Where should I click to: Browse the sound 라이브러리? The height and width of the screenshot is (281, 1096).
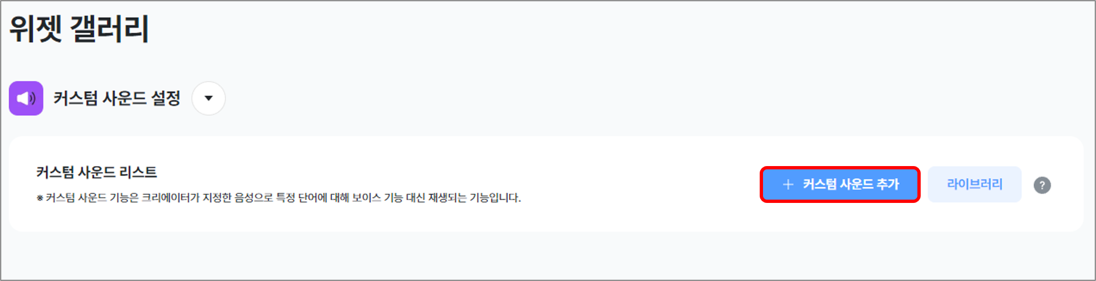[974, 185]
